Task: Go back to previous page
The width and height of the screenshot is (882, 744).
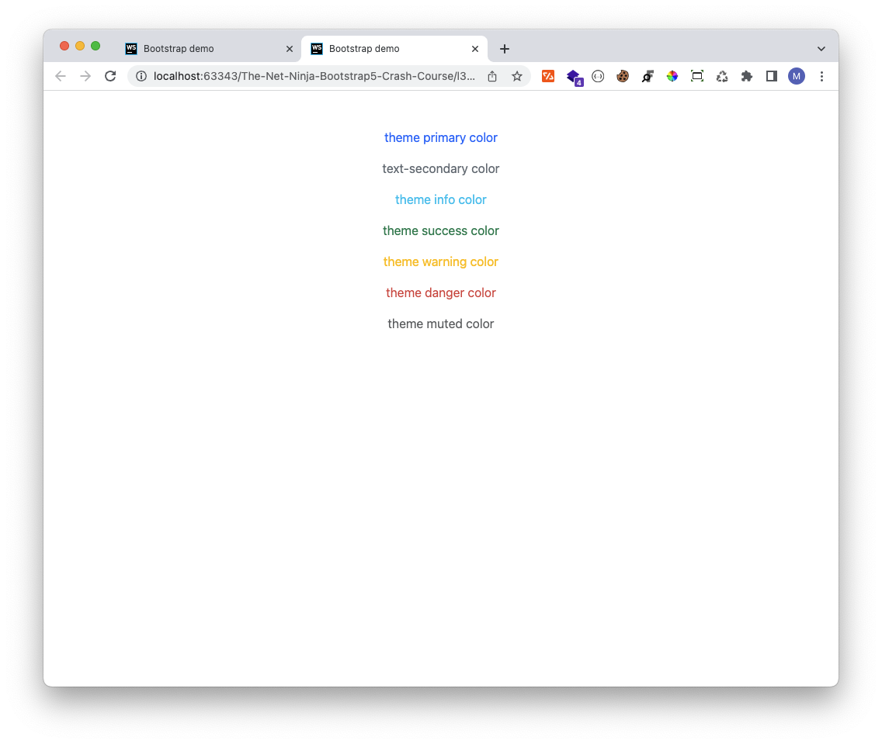Action: tap(61, 76)
